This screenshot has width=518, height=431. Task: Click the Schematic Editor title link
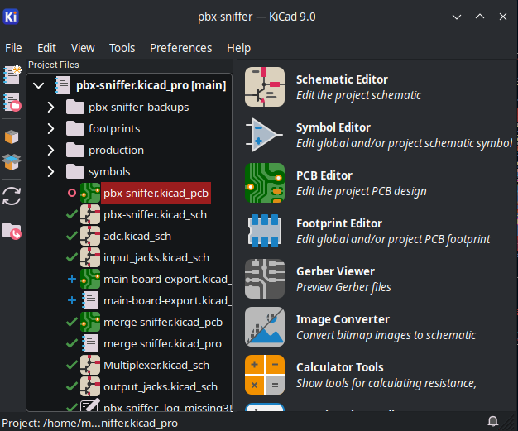point(342,79)
